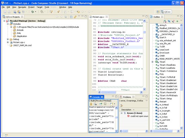Toggle alphabetical Sort in Outline view
This screenshot has width=185, height=138.
click(165, 21)
